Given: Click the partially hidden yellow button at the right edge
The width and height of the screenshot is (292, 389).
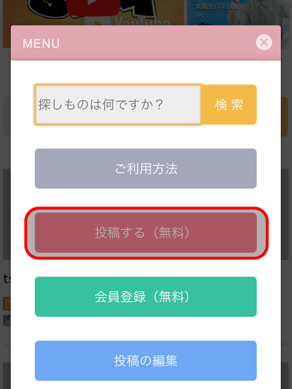Looking at the screenshot, I should tap(285, 117).
